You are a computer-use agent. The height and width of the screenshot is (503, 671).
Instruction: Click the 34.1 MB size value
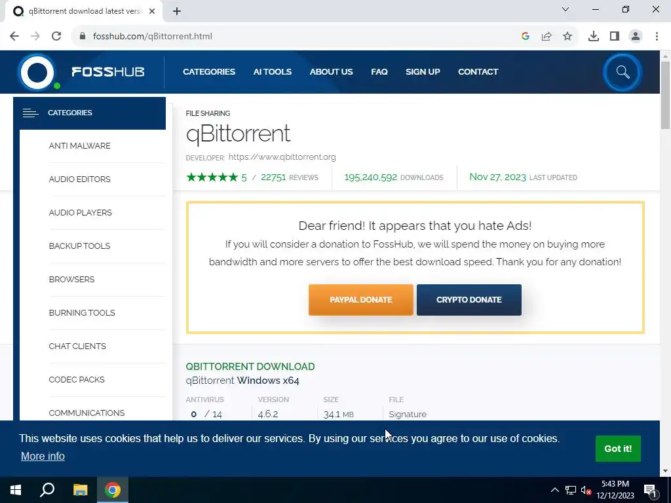pos(338,415)
